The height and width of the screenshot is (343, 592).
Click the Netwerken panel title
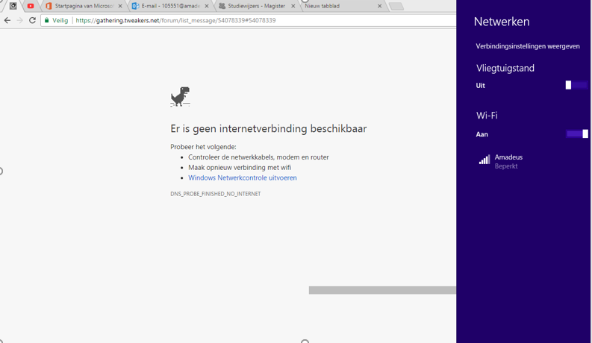coord(502,22)
